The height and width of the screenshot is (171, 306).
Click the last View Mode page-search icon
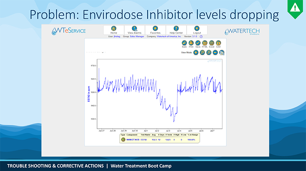click(x=222, y=53)
